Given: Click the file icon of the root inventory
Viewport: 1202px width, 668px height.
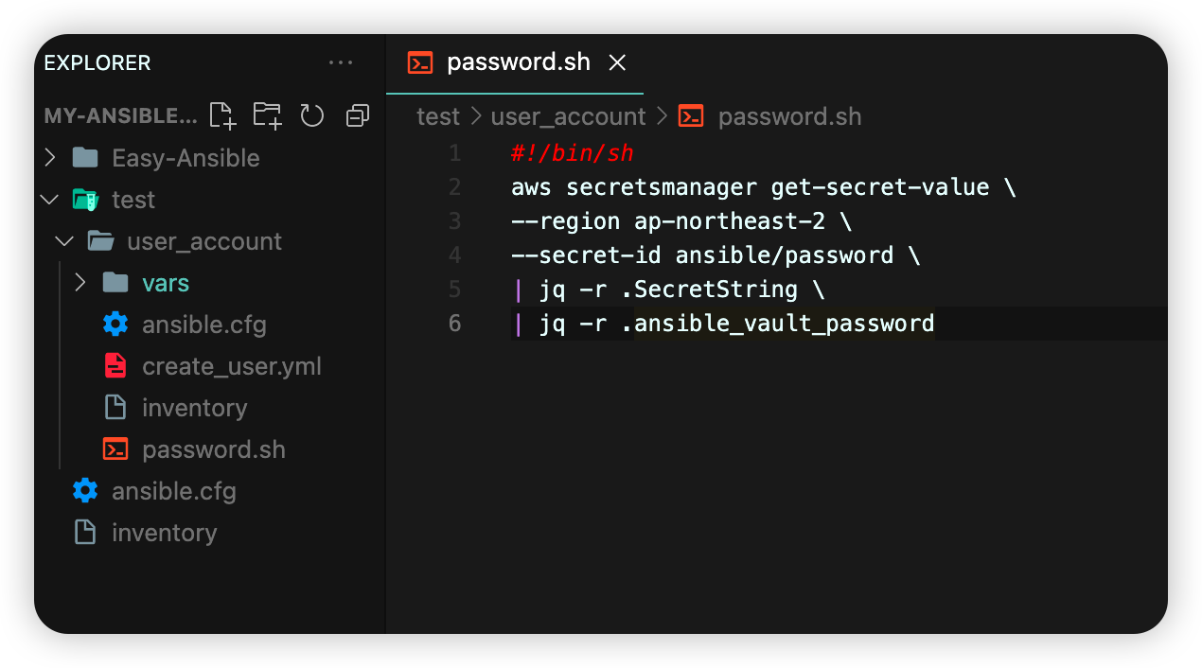Looking at the screenshot, I should click(85, 532).
